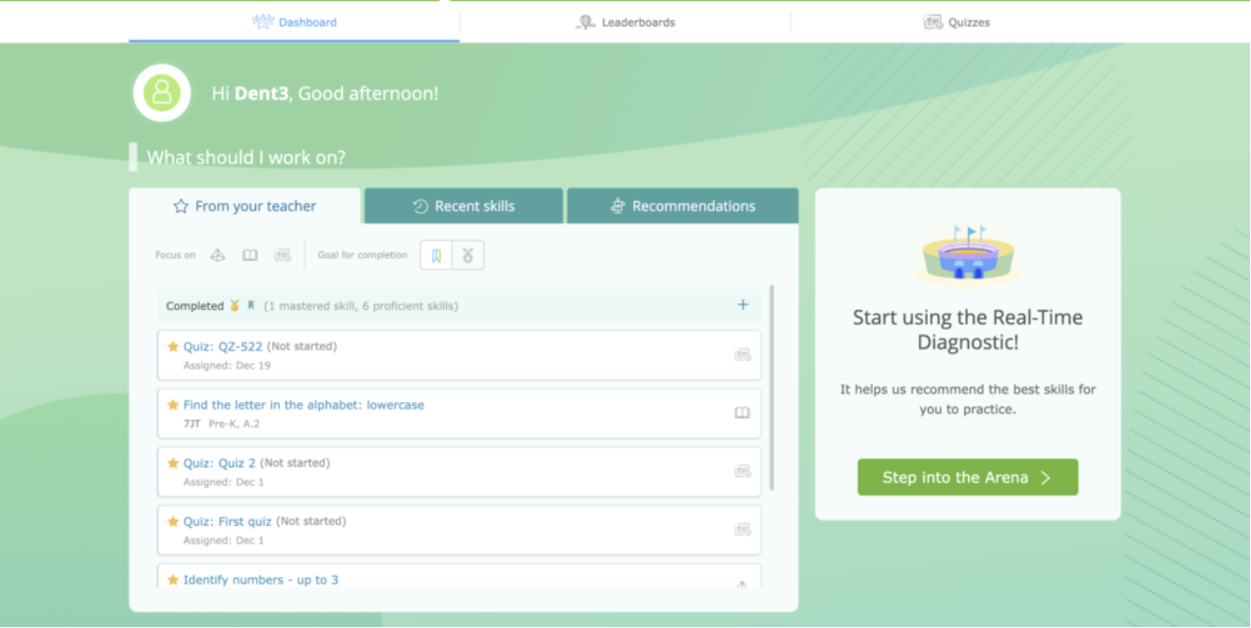The width and height of the screenshot is (1251, 628).
Task: Set completion goal to mastery medal
Action: (x=467, y=255)
